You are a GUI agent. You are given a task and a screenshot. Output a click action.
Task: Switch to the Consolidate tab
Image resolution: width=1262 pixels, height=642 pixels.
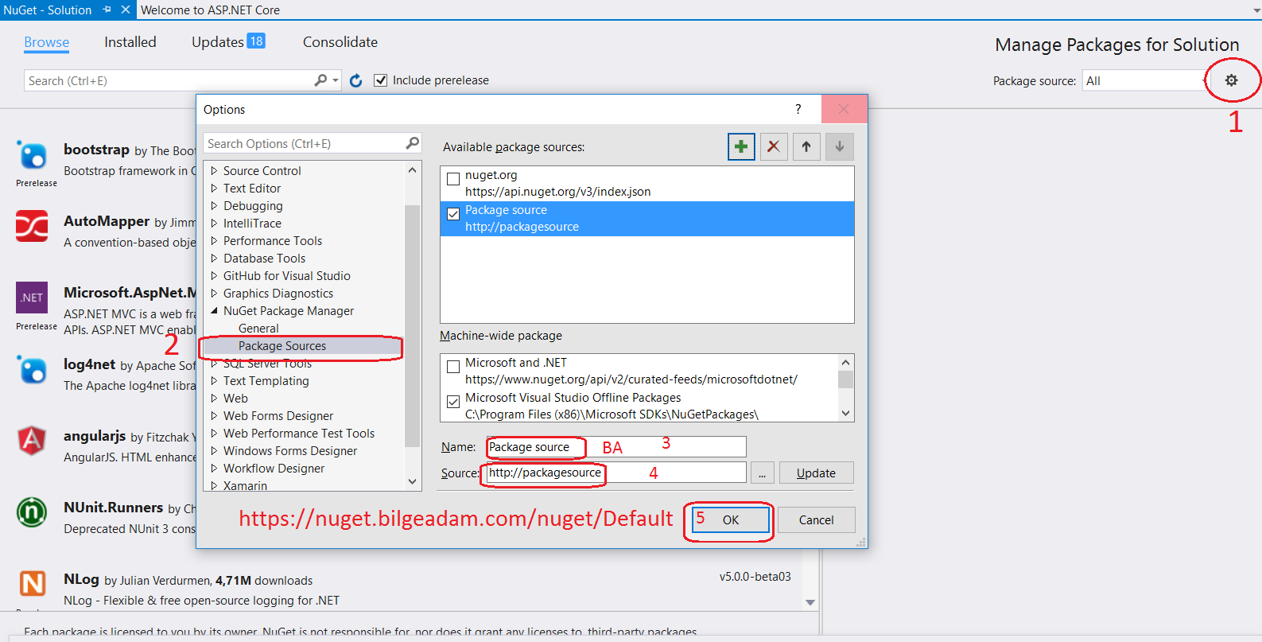point(340,42)
